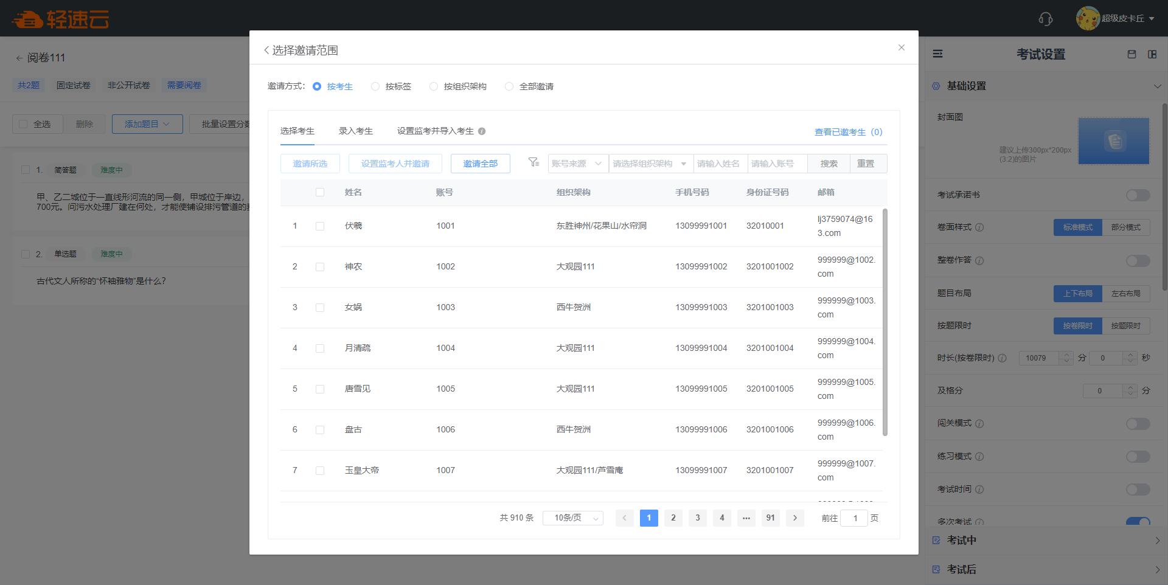Select the 按标签 radio option
Image resolution: width=1168 pixels, height=585 pixels.
[375, 86]
